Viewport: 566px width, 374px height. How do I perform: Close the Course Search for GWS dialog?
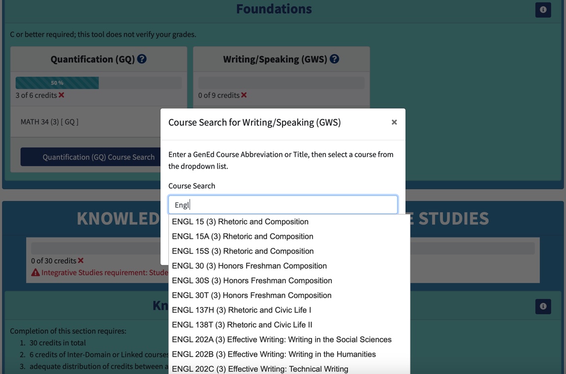(x=394, y=122)
